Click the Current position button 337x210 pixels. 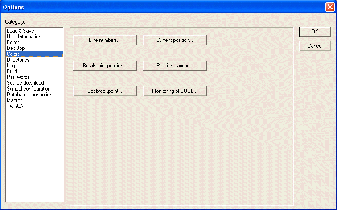point(175,40)
